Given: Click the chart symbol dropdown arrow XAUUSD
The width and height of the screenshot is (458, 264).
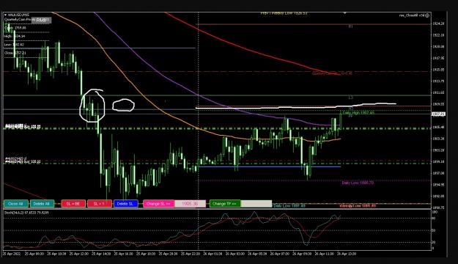Looking at the screenshot, I should [x=6, y=15].
